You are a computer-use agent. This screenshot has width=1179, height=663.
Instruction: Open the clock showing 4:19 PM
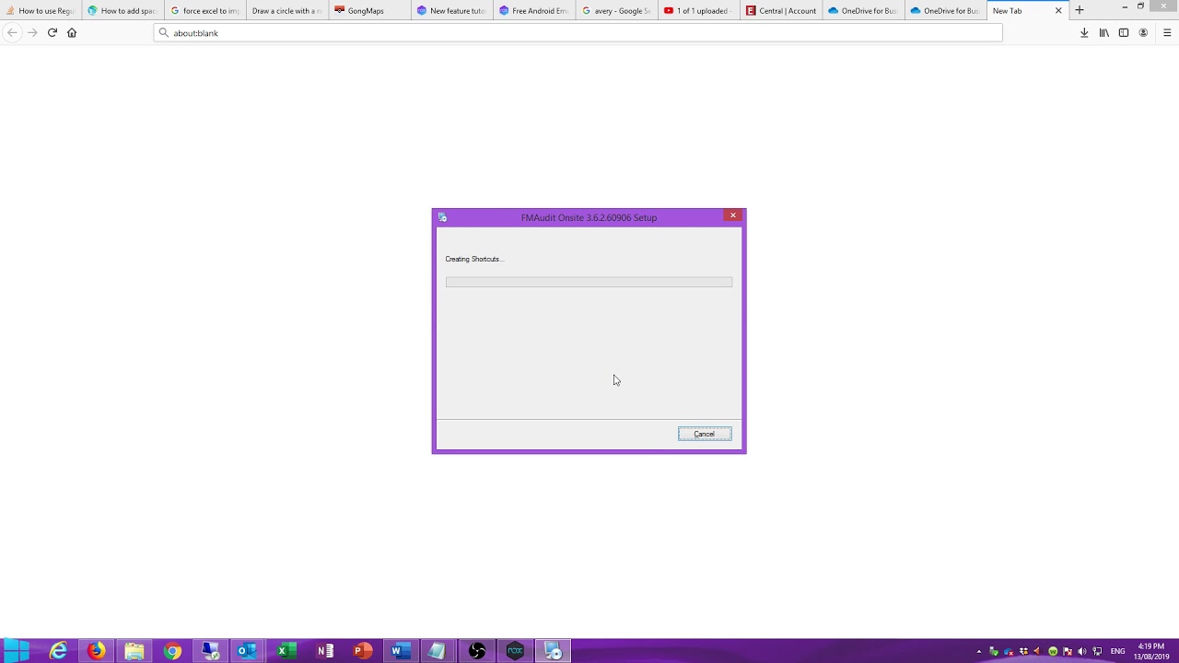pos(1151,651)
